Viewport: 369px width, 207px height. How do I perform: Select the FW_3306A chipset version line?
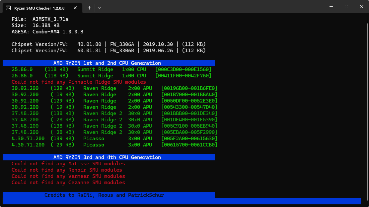point(110,44)
